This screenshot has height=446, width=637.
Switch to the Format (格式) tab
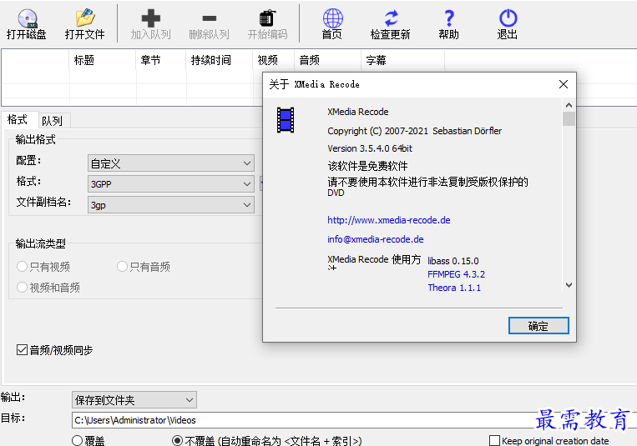click(x=18, y=120)
